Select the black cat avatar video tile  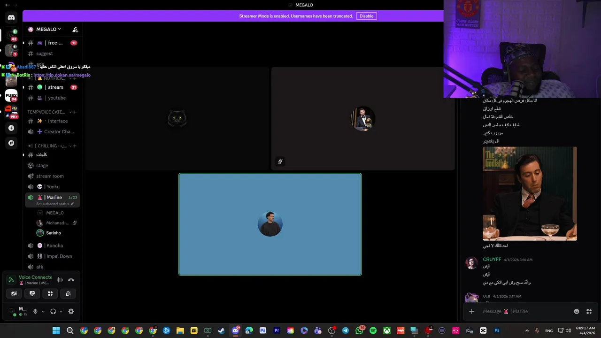click(177, 118)
